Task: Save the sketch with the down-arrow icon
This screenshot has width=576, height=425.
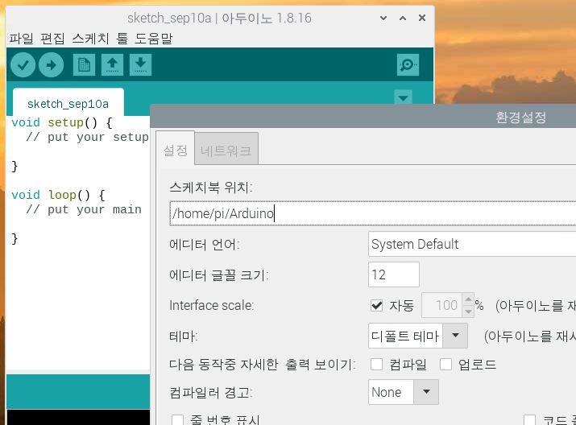Action: (140, 65)
